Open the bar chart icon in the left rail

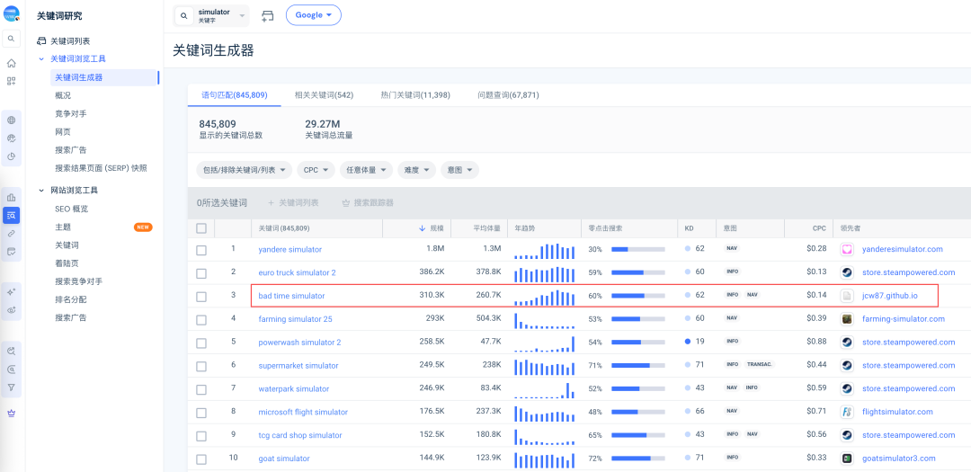[x=11, y=198]
